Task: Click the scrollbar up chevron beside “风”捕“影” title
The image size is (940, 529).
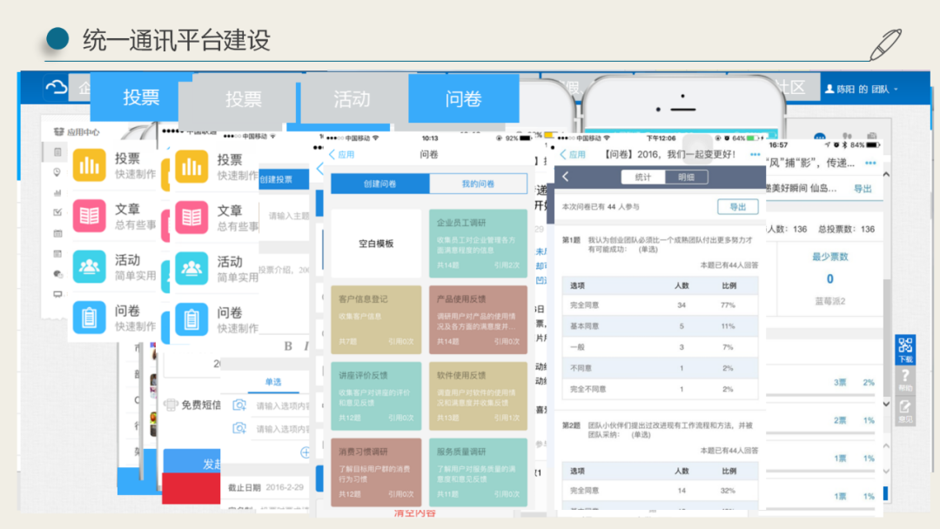Action: tap(886, 174)
